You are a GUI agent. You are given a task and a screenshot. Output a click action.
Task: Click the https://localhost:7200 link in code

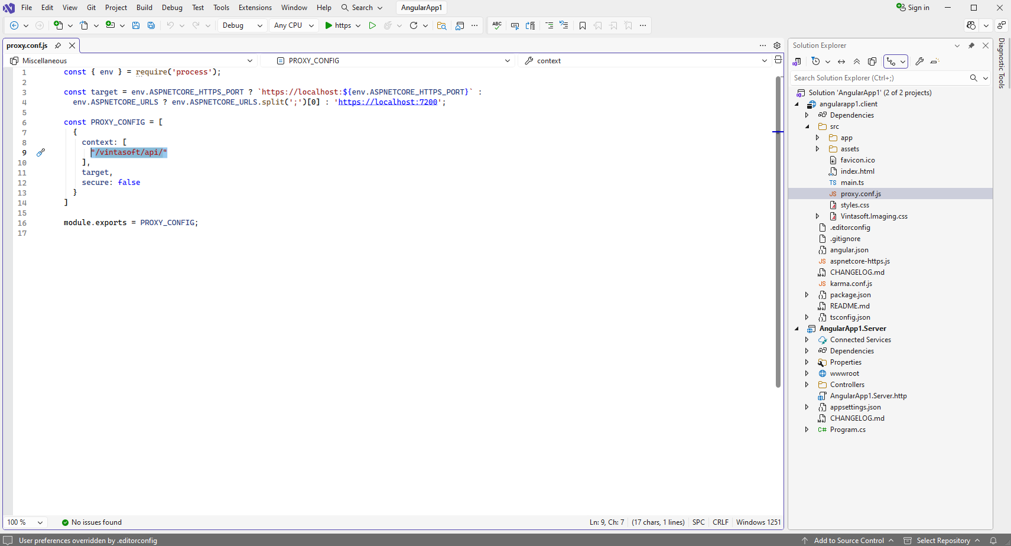[x=388, y=102]
